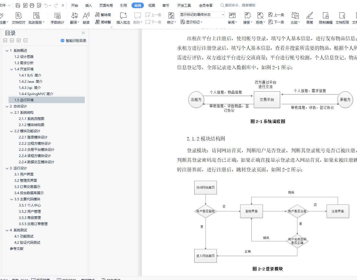357x280 pixels.
Task: Click the 比较 compare documents icon
Action: [x=295, y=15]
